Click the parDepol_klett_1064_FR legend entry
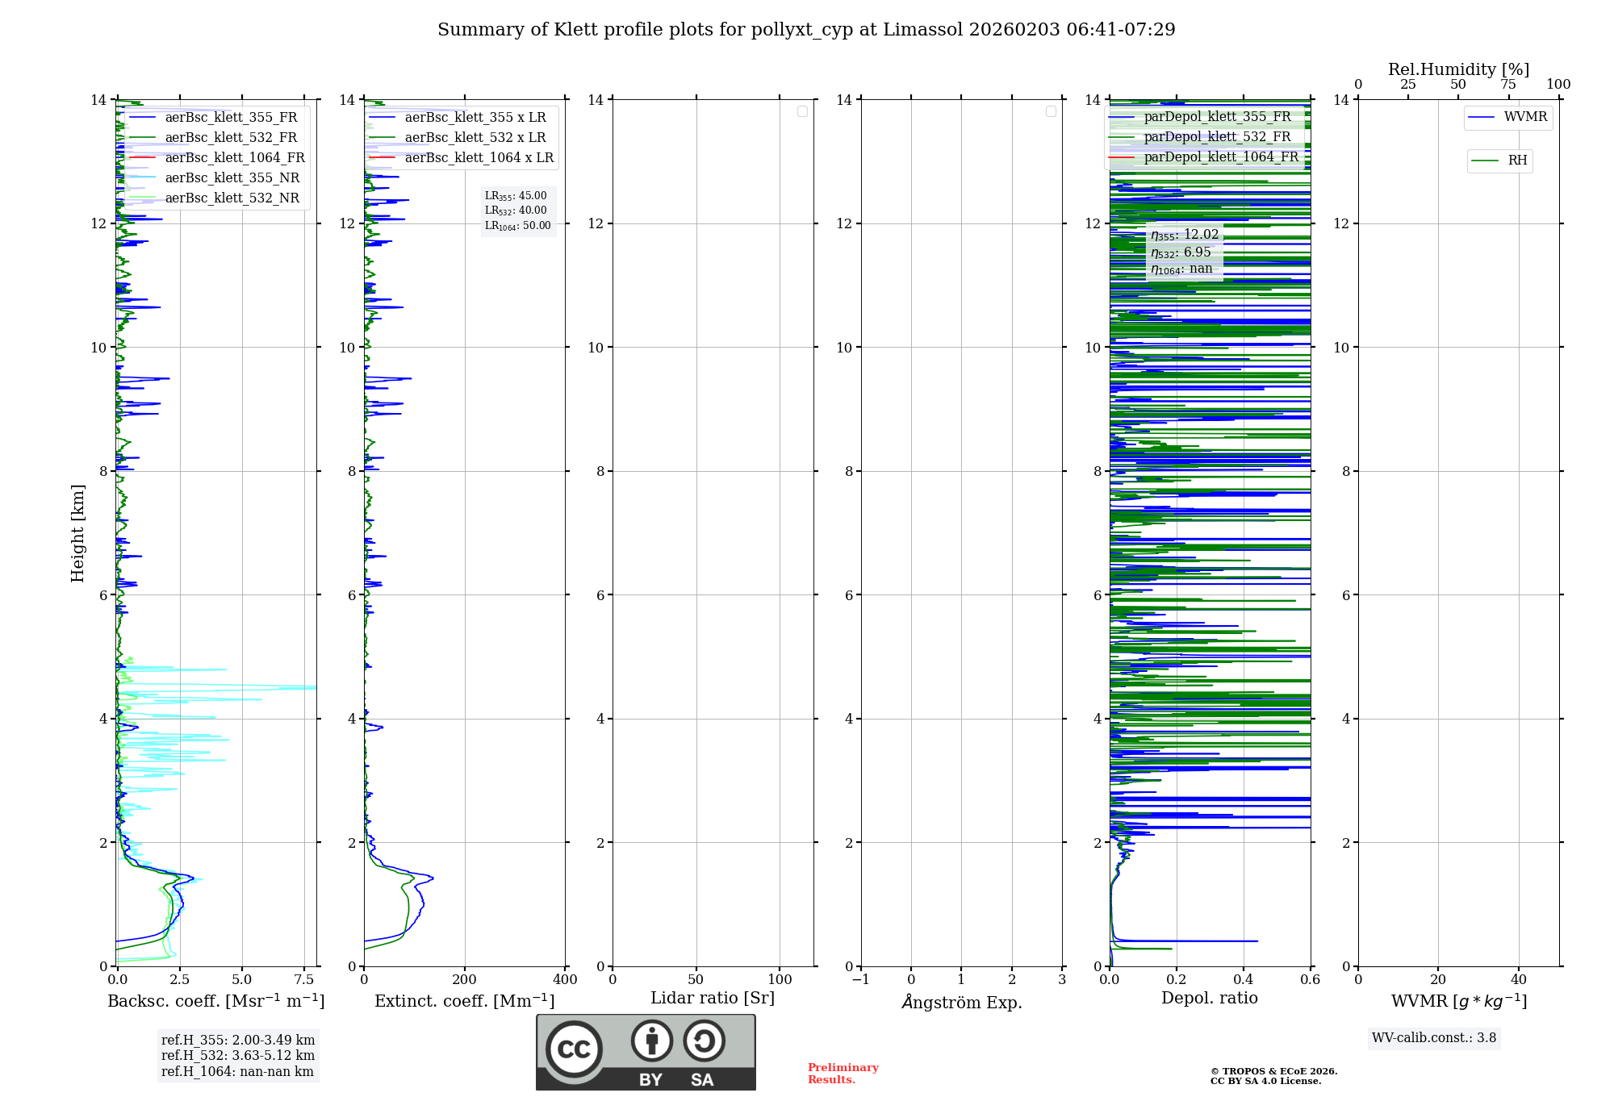Viewport: 1614px width, 1097px height. click(x=1220, y=157)
